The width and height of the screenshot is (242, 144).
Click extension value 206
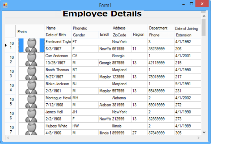point(187,49)
